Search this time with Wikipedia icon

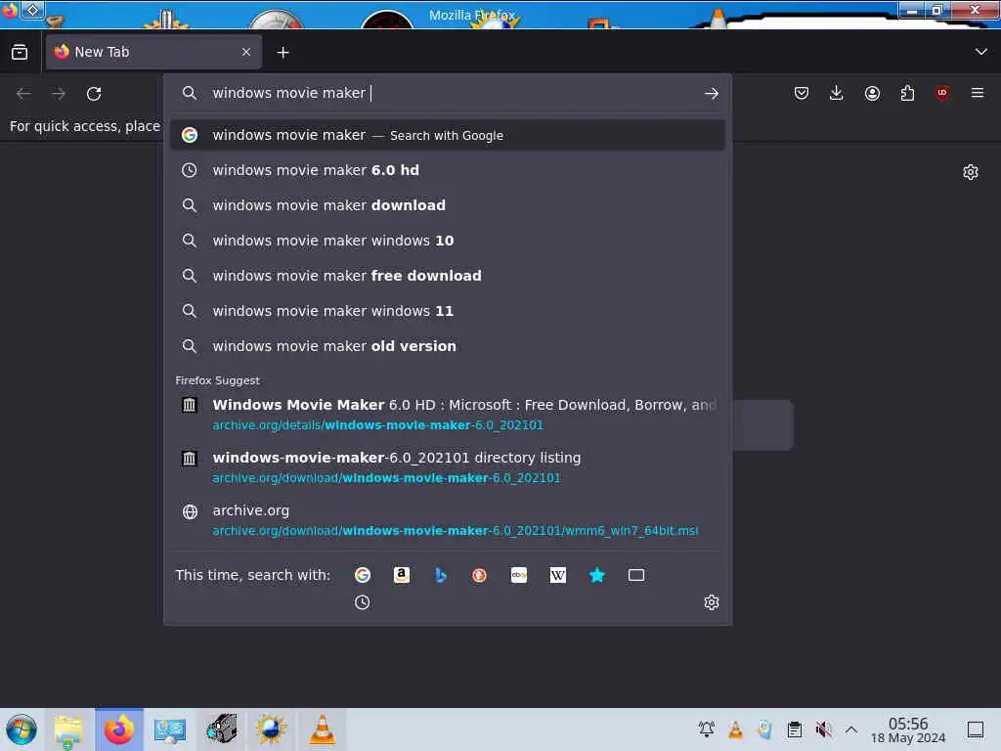click(x=558, y=575)
